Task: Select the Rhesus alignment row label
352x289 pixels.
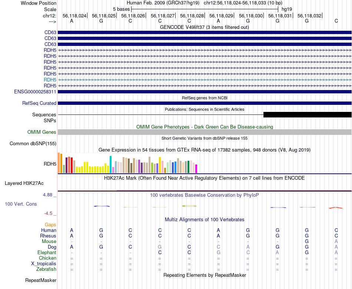Action: [48, 236]
